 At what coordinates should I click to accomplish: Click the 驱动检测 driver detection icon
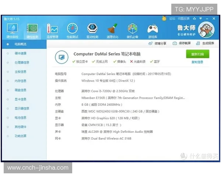pos(92,29)
